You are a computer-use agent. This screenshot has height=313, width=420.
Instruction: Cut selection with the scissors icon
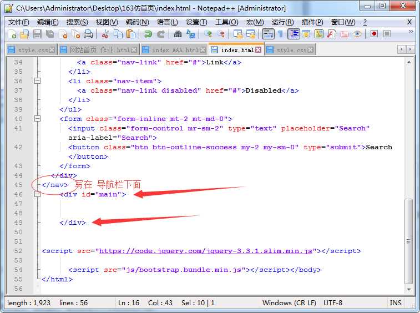105,34
